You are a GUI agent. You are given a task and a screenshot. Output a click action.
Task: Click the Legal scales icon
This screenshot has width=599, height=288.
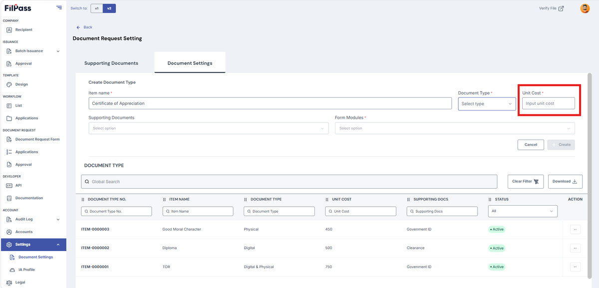point(9,283)
